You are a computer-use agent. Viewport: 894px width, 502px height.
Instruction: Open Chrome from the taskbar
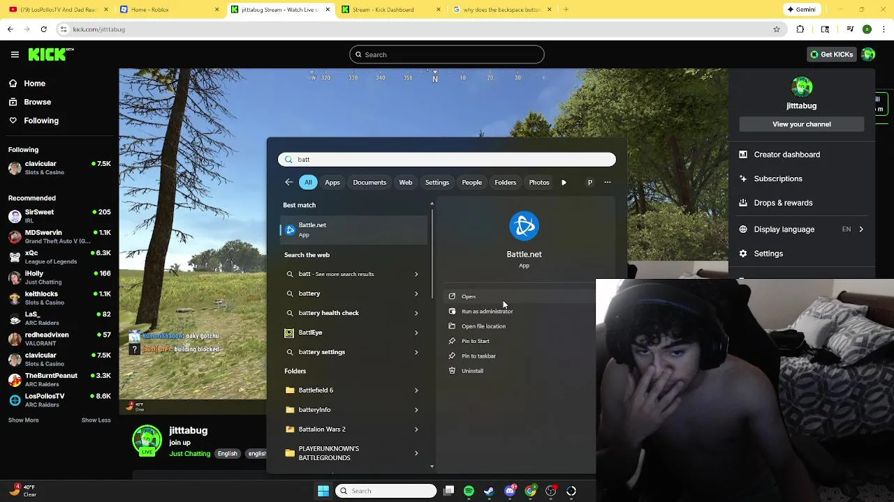pyautogui.click(x=531, y=491)
